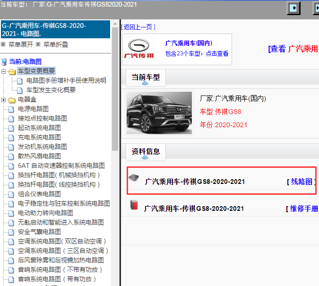Open 接地点控制电路图 tree item
The width and height of the screenshot is (319, 286).
click(x=43, y=118)
